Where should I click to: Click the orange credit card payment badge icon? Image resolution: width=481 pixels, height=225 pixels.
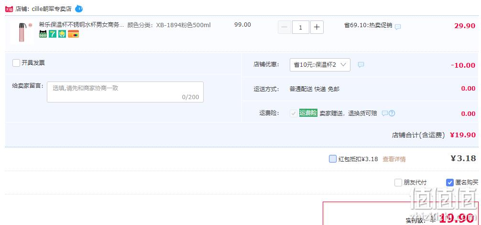[x=73, y=34]
